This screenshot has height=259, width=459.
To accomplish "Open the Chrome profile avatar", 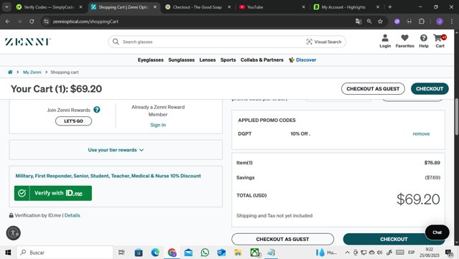I will coord(440,22).
